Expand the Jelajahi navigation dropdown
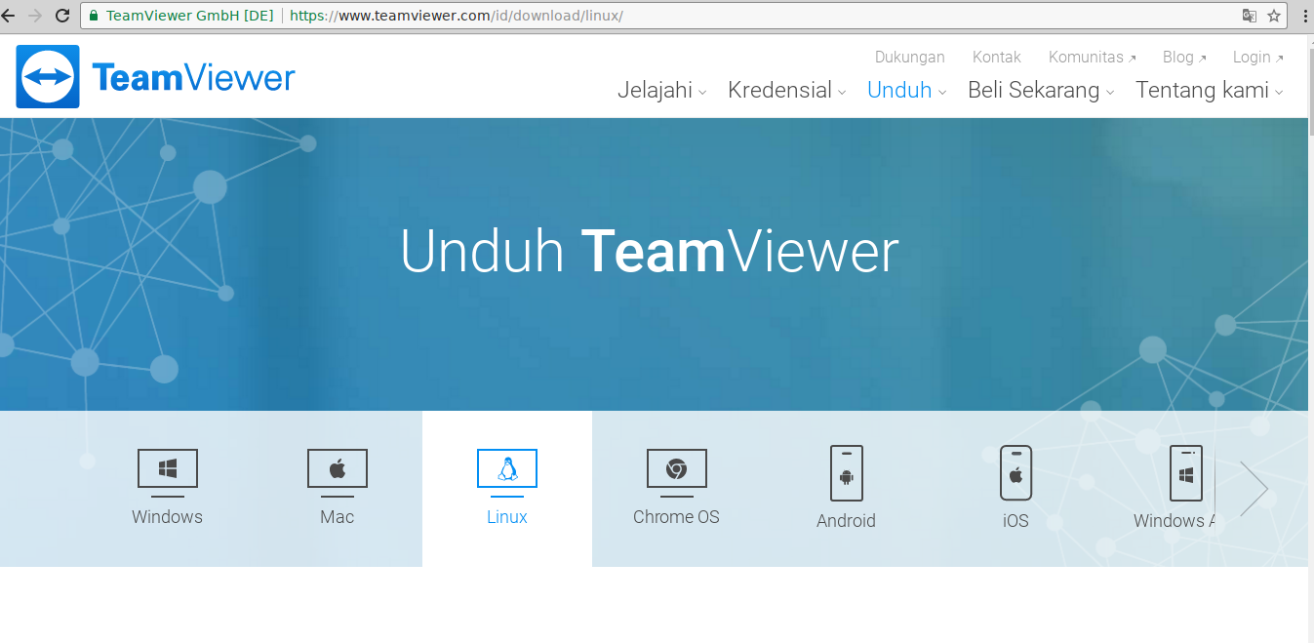 pos(656,90)
